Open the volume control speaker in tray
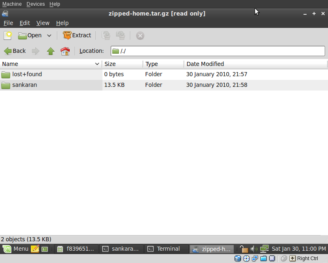Viewport: 328px width, 263px height. [253, 249]
